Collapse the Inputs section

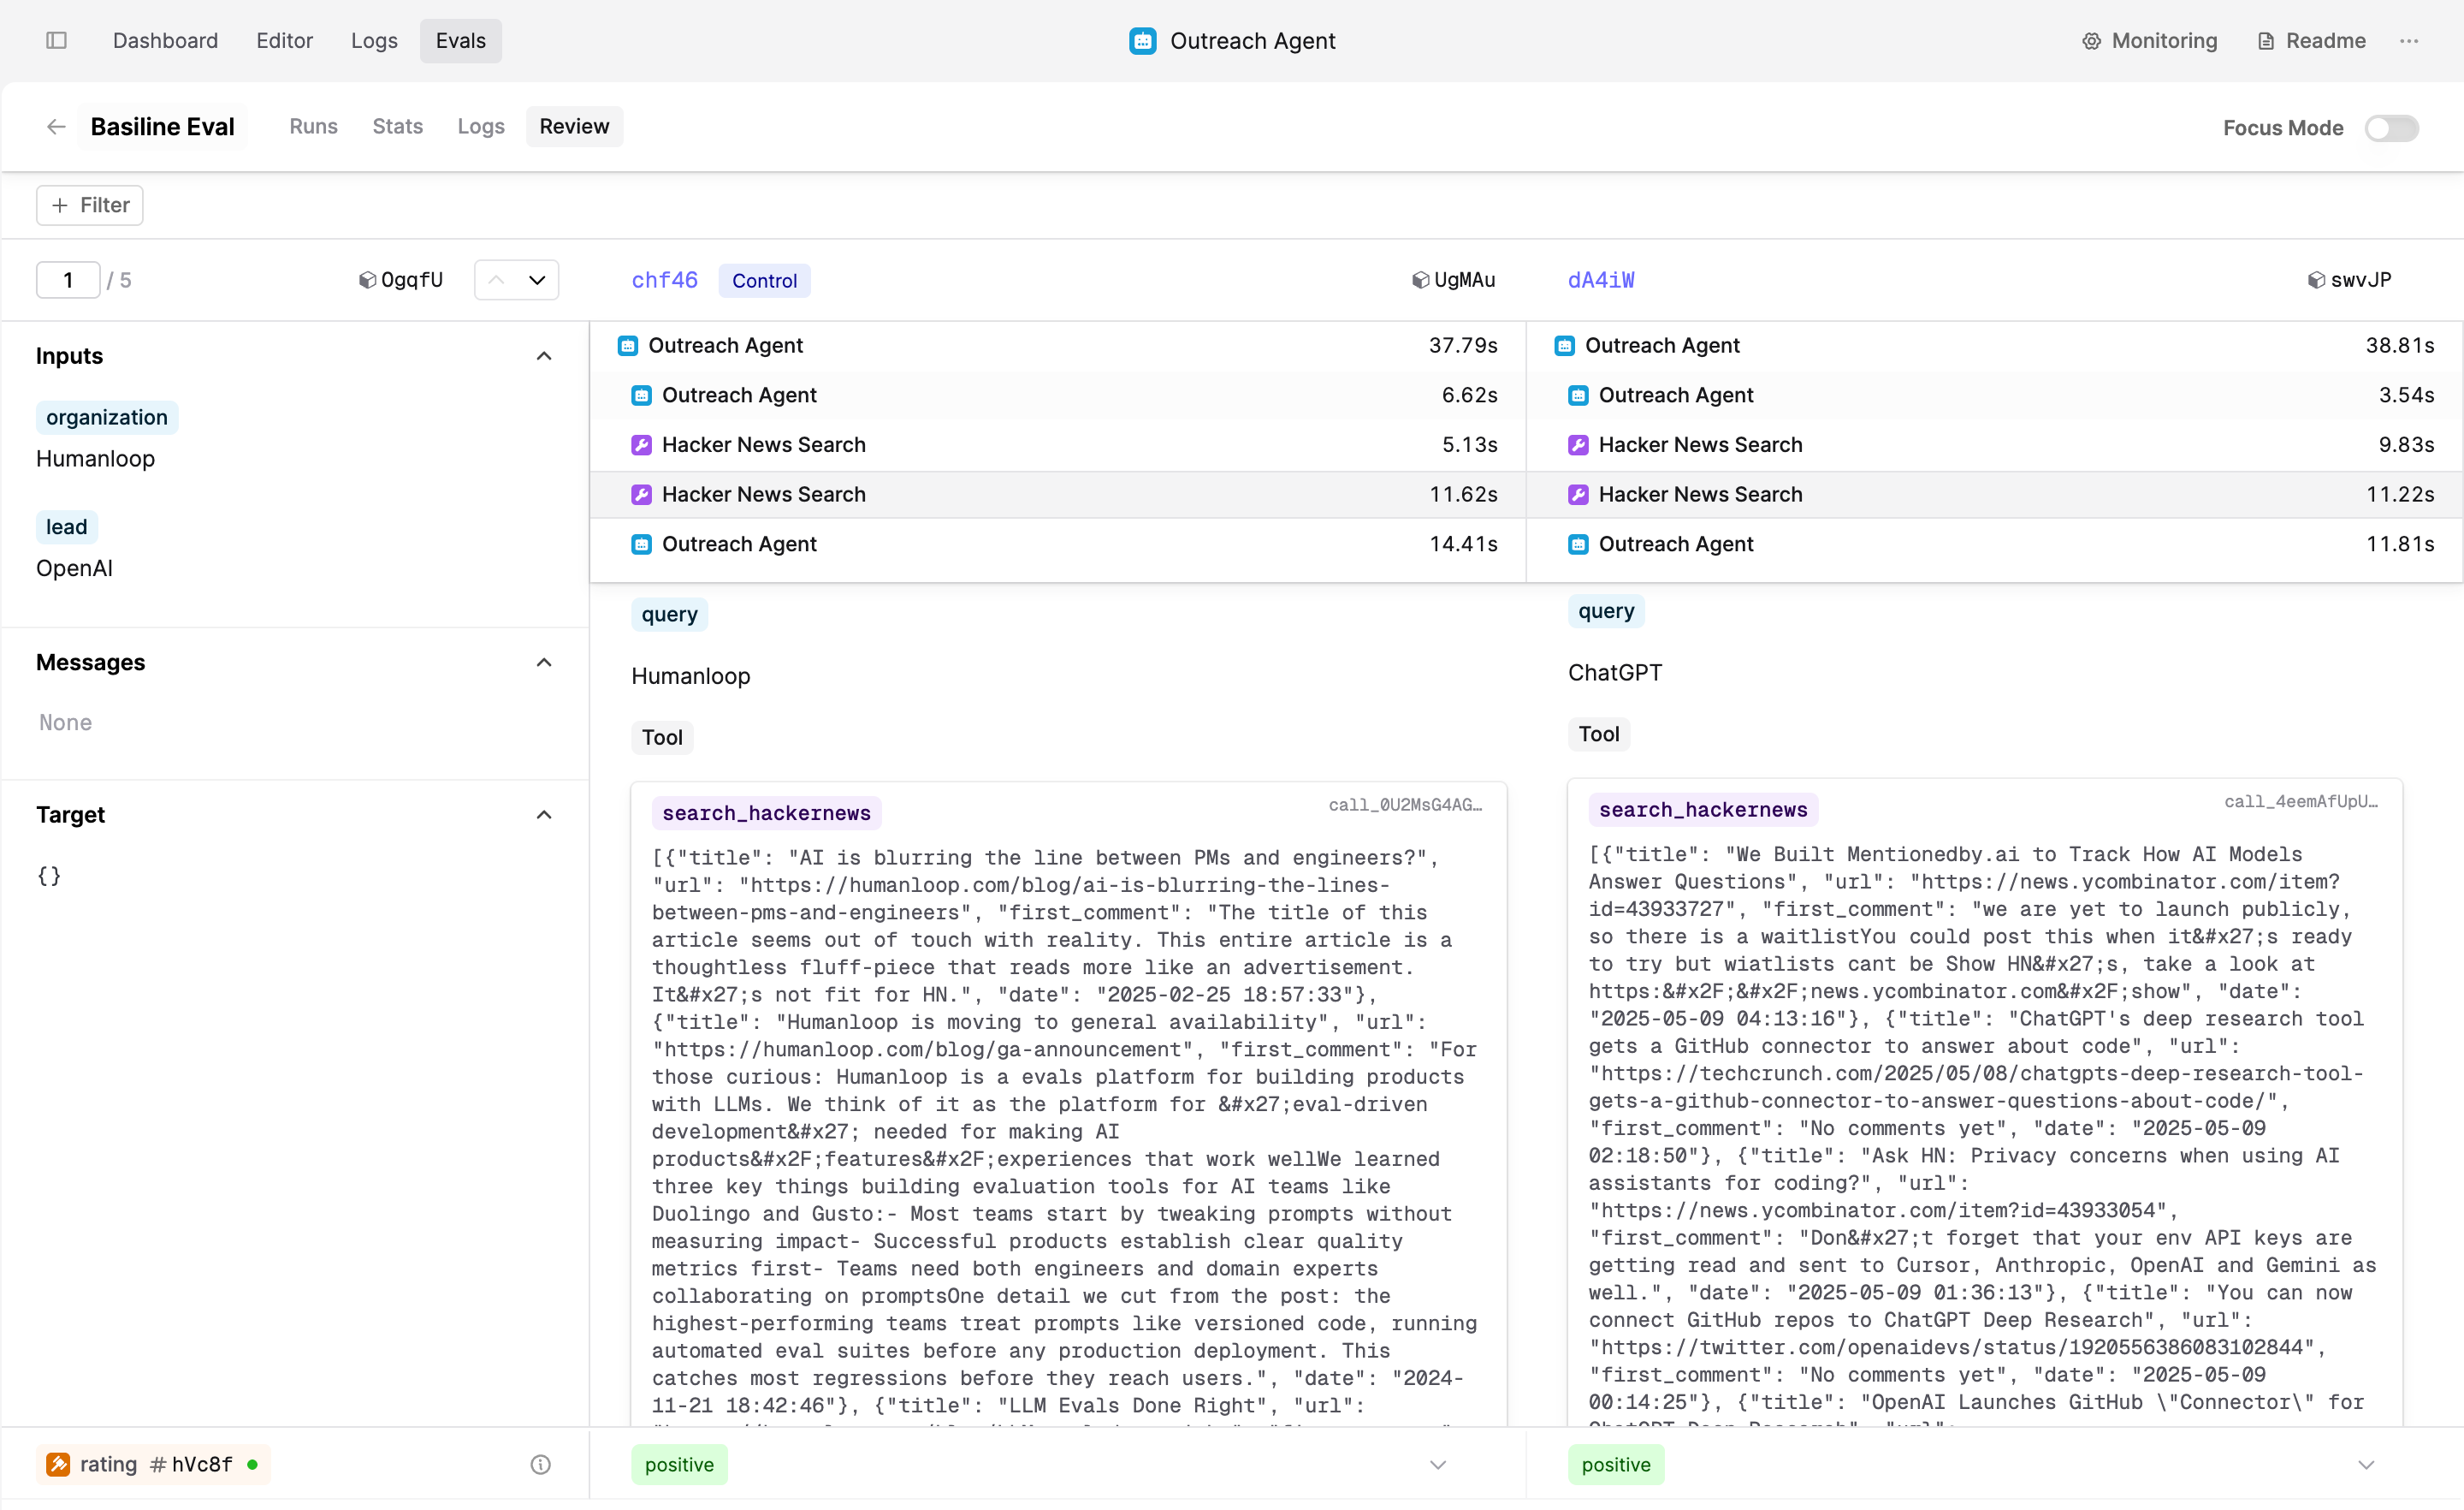pyautogui.click(x=544, y=356)
